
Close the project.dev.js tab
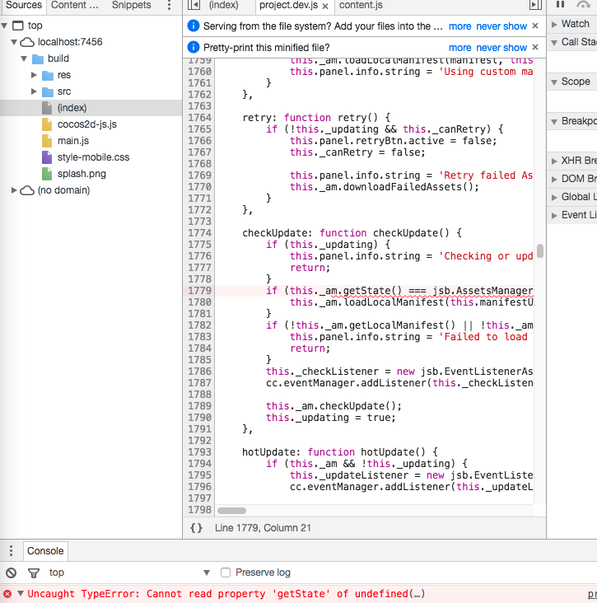click(x=324, y=7)
